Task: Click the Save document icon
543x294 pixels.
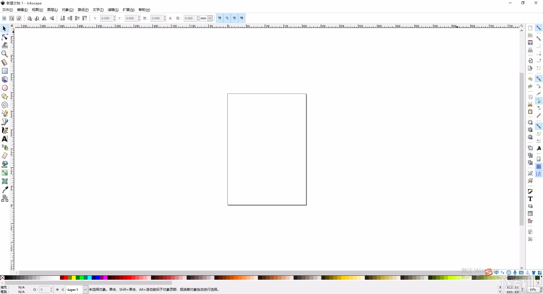Action: point(530,42)
